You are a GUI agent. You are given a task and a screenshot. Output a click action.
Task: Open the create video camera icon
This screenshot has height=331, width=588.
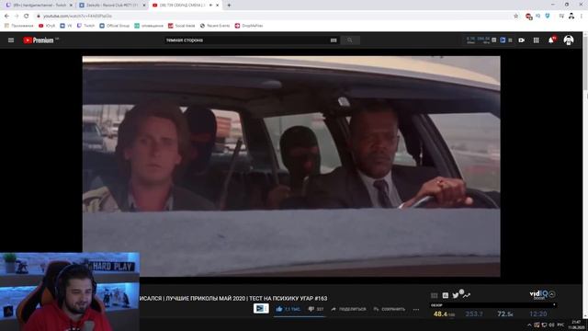(521, 40)
